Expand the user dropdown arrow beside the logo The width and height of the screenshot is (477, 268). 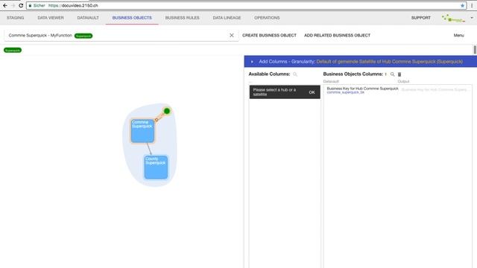point(472,18)
